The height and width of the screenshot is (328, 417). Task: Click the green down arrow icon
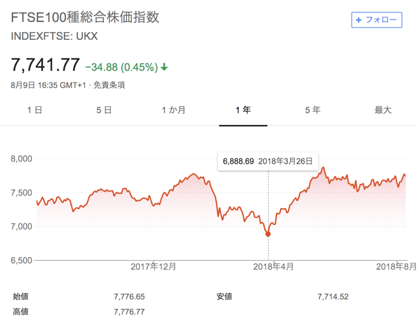(164, 67)
